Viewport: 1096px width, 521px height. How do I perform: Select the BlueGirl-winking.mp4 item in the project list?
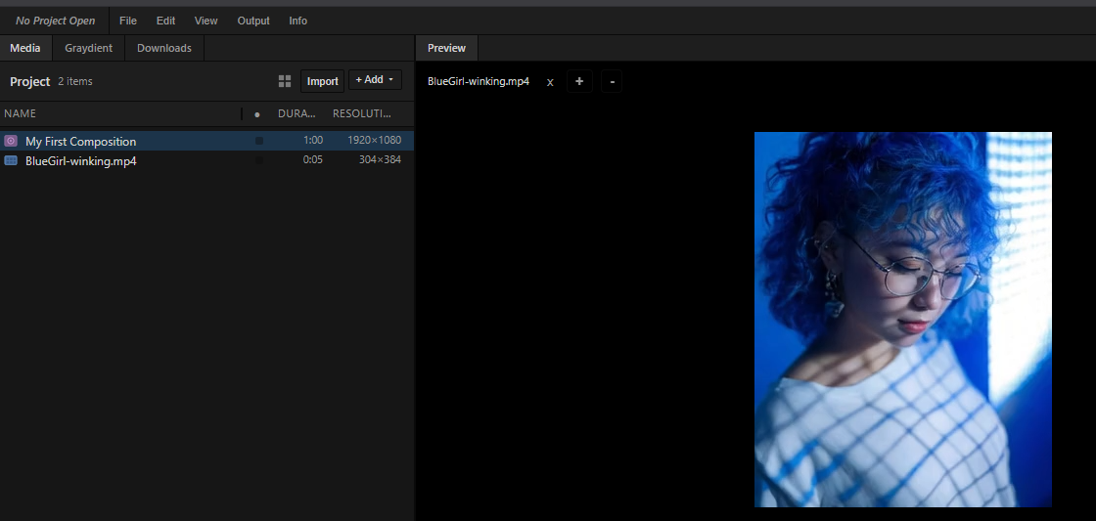pos(81,160)
